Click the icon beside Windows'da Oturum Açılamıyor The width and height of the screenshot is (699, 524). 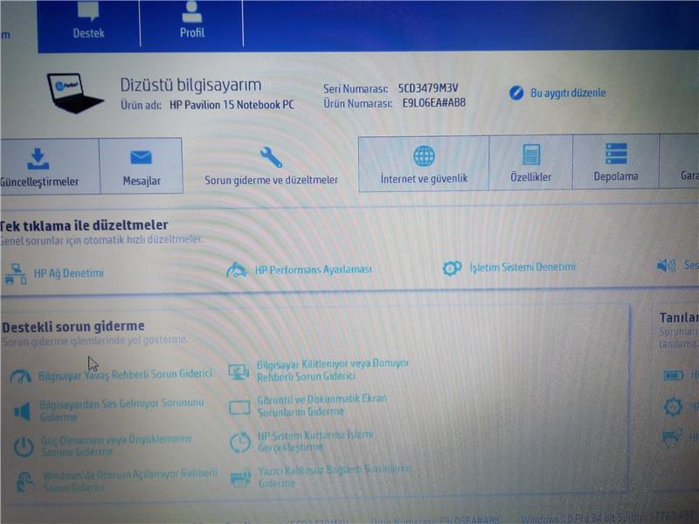[x=25, y=482]
